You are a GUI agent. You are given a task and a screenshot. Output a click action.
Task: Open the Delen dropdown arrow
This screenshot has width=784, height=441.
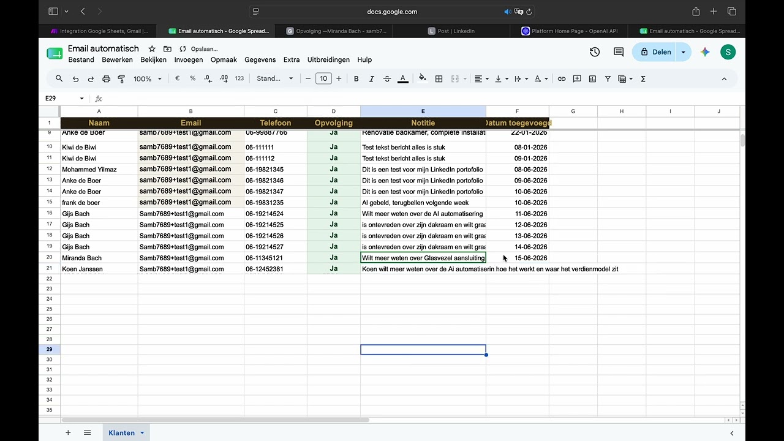click(684, 52)
